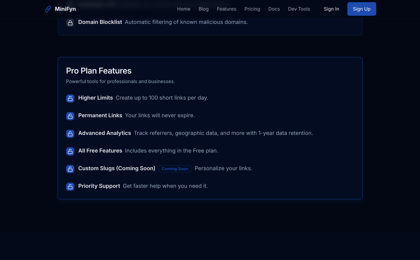Click 'Powerful tools for professionals and businesses.'
Image resolution: width=420 pixels, height=260 pixels.
click(121, 81)
